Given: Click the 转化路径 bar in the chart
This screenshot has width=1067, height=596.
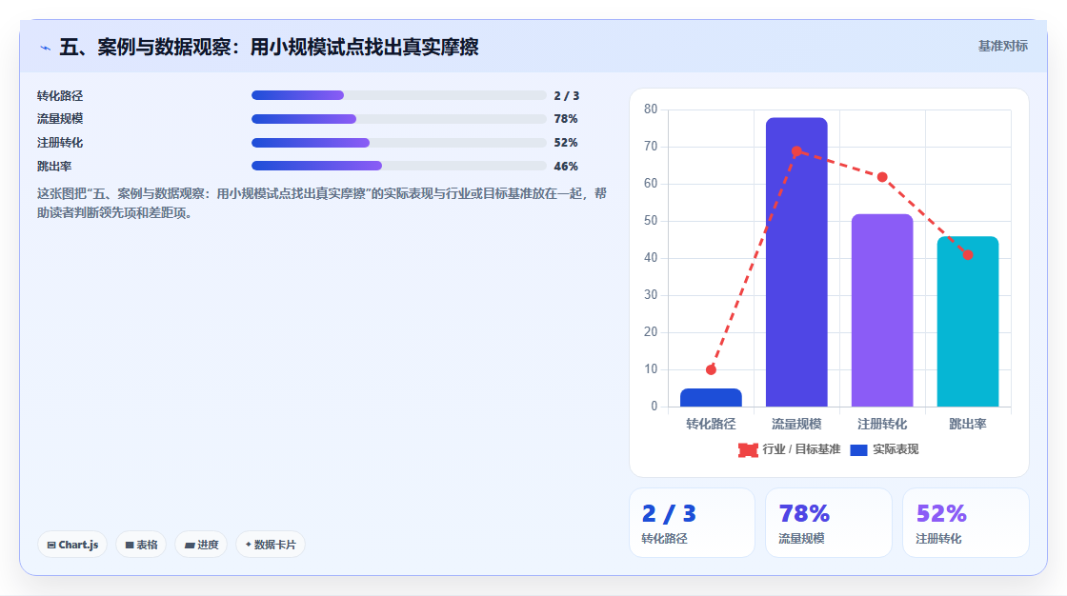Looking at the screenshot, I should 711,398.
